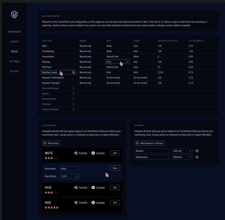Save the Mute rule settings
This screenshot has width=225, height=220.
point(115,168)
